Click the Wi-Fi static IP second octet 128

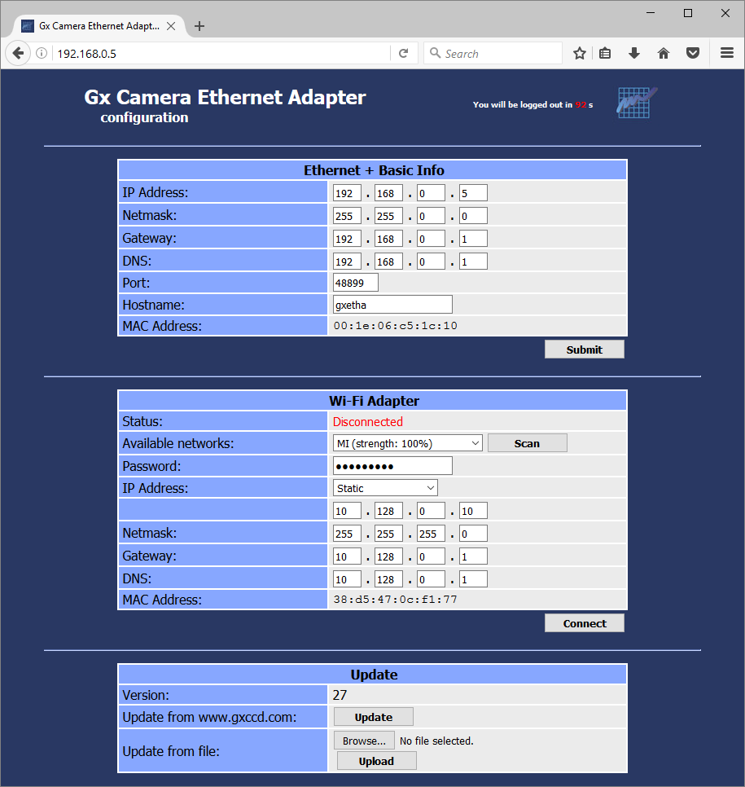(x=388, y=511)
